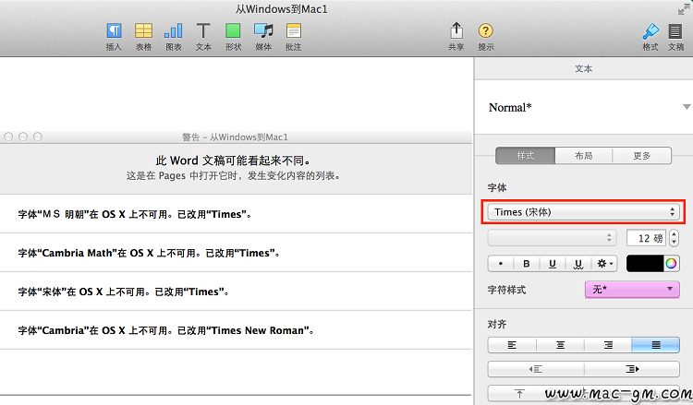The width and height of the screenshot is (693, 405).
Task: Select the Cambria Math font warning row
Action: (x=236, y=253)
